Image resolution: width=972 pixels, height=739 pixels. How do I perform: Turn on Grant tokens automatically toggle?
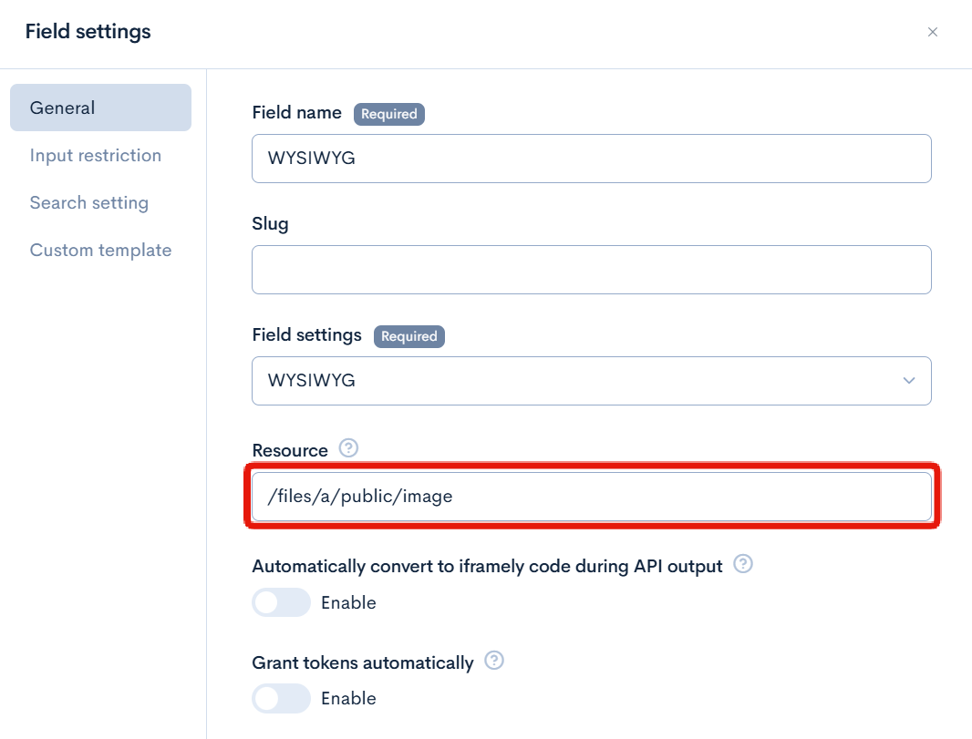coord(281,698)
